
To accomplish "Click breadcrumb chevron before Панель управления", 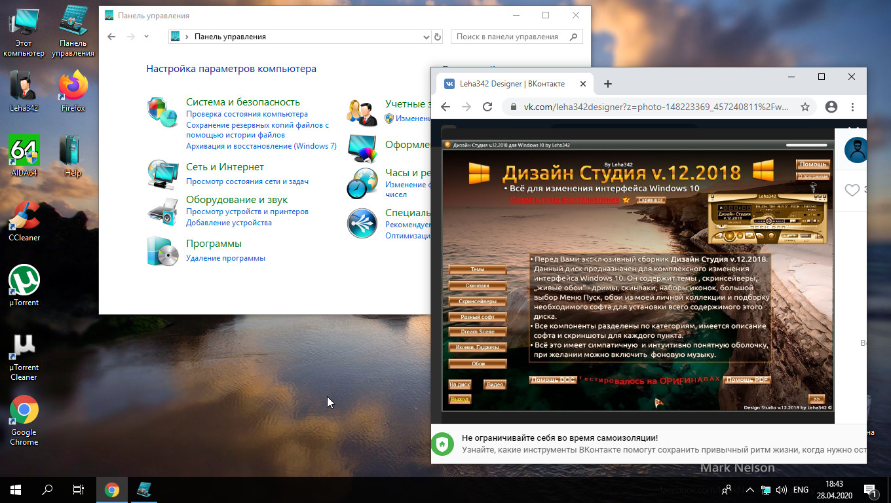I will 187,37.
